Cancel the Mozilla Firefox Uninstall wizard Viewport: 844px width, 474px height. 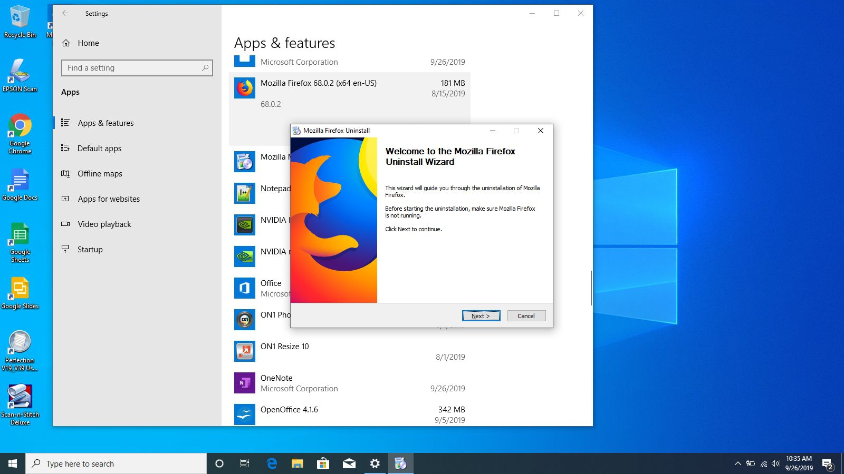pyautogui.click(x=526, y=316)
